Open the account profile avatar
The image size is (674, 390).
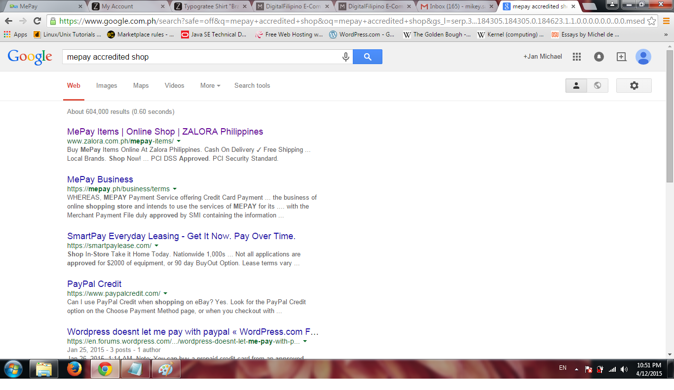[643, 57]
